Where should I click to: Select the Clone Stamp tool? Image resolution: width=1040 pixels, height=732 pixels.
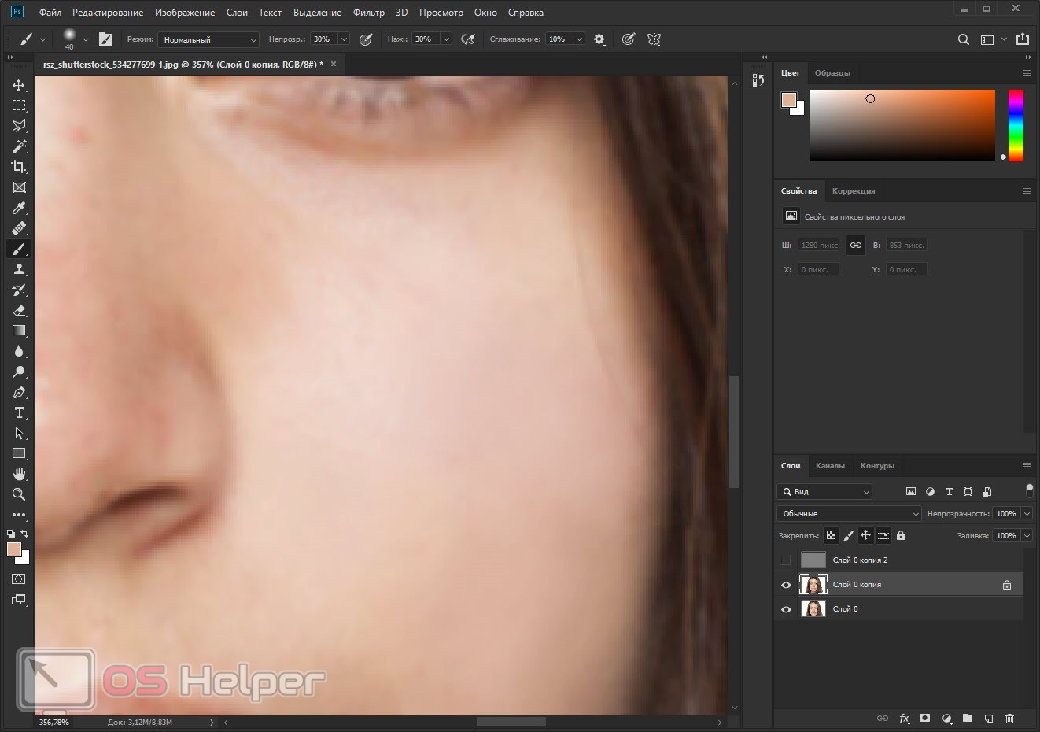coord(19,269)
